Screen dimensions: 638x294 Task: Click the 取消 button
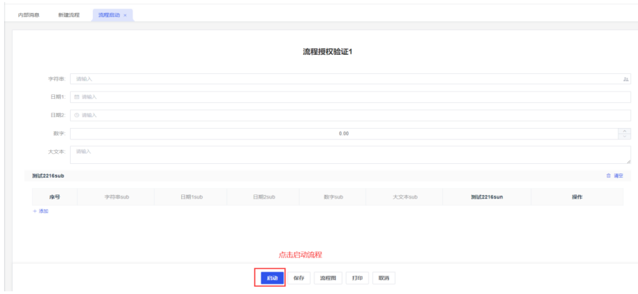(x=383, y=278)
